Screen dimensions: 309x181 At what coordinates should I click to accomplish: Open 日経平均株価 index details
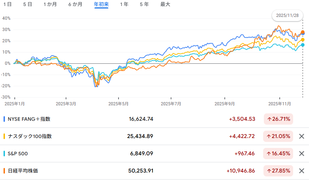(x=23, y=171)
